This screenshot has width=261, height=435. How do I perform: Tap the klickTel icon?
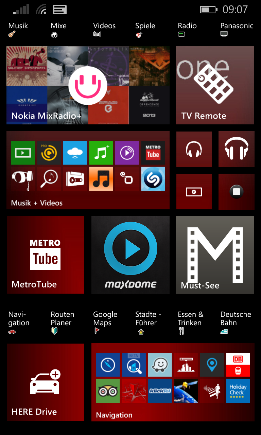pos(160,391)
